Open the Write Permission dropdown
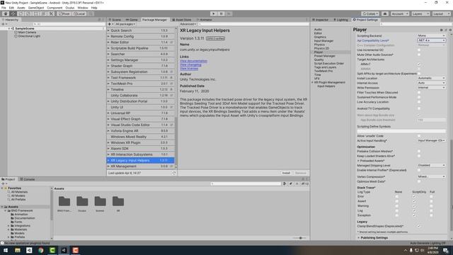Screen dimensions: 453x255 pyautogui.click(x=431, y=88)
